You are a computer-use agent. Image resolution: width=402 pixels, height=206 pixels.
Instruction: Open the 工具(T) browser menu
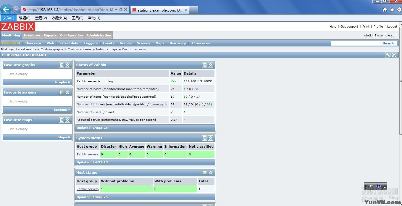(78, 18)
